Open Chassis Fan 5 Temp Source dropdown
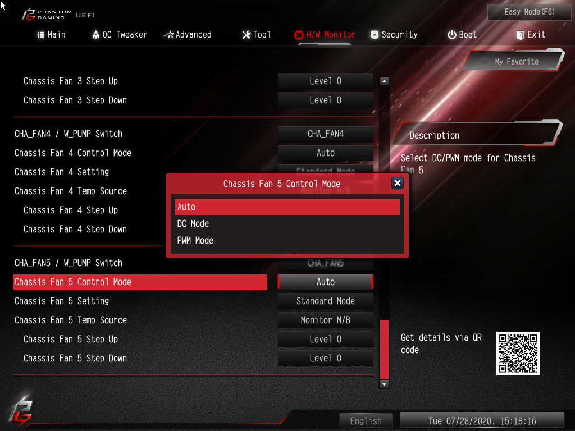 point(326,320)
